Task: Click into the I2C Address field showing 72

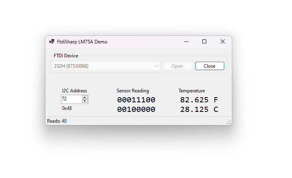Action: tap(72, 99)
